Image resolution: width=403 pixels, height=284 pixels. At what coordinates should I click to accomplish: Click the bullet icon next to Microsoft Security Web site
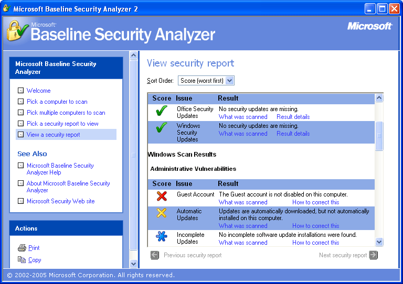click(x=20, y=201)
